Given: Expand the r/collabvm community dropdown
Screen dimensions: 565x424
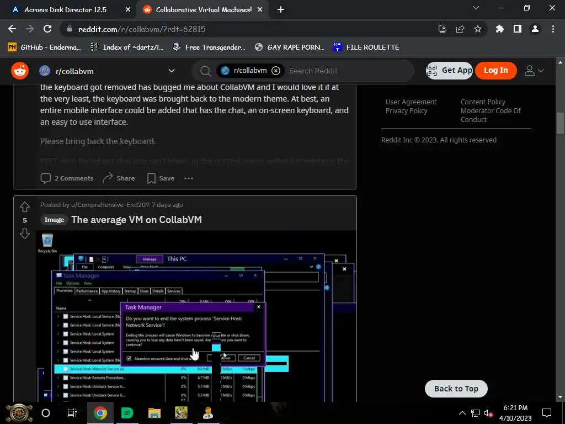Looking at the screenshot, I should (172, 71).
